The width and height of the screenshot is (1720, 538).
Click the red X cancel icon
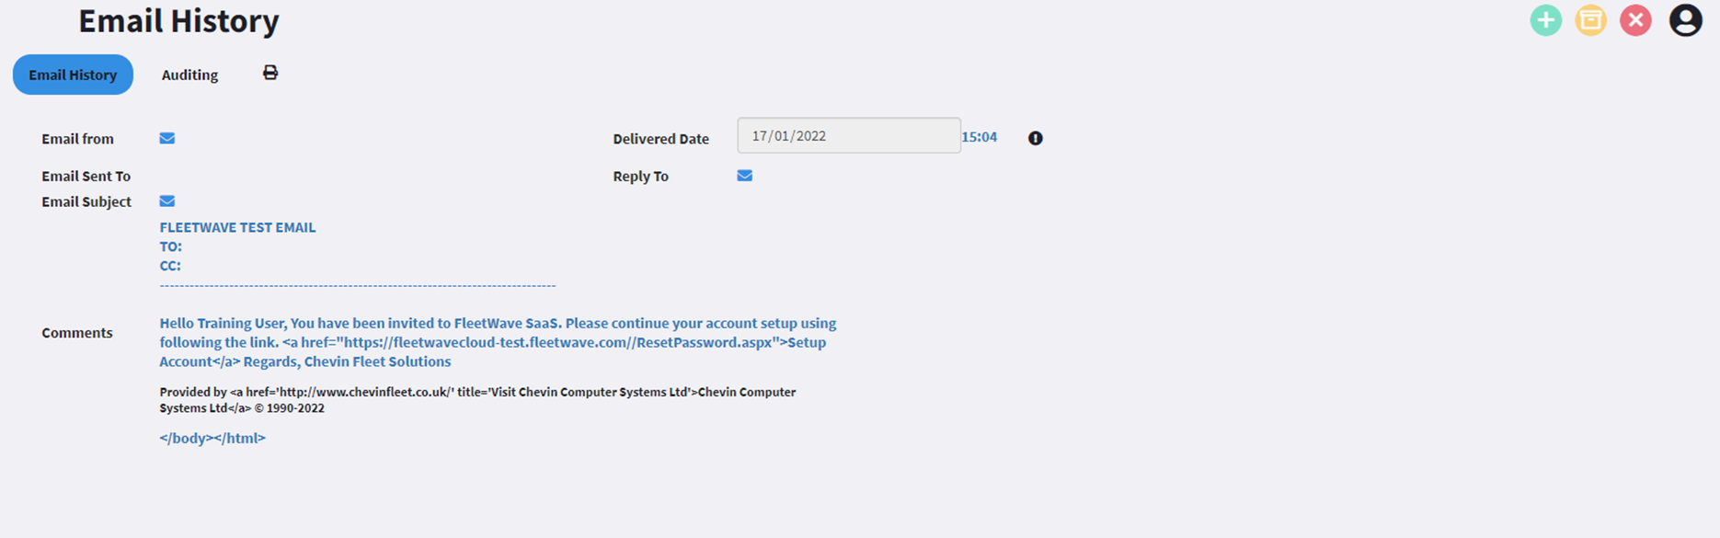pos(1635,20)
